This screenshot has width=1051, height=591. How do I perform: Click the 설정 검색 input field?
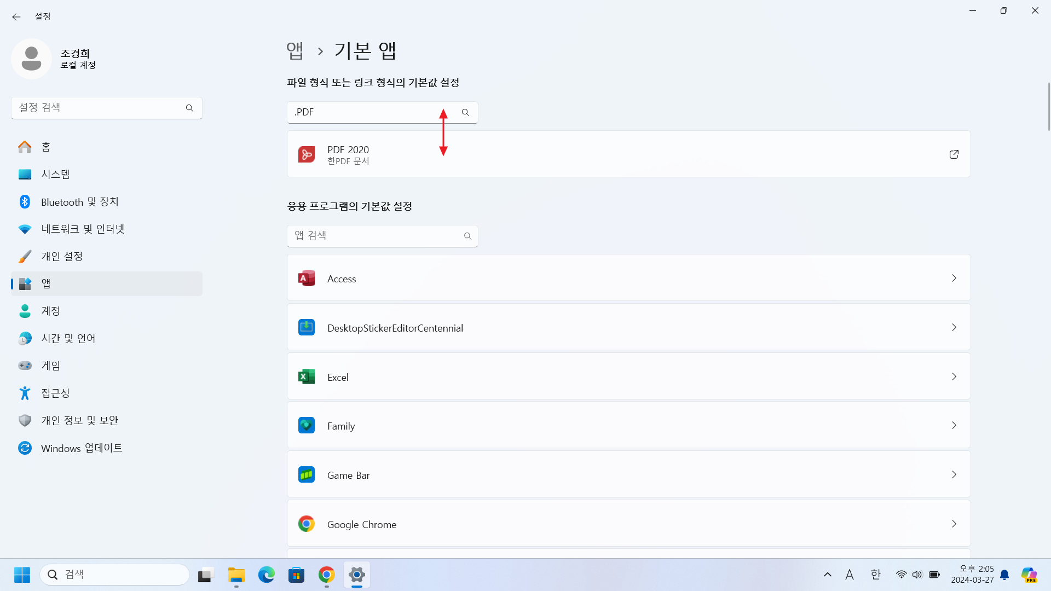point(107,108)
